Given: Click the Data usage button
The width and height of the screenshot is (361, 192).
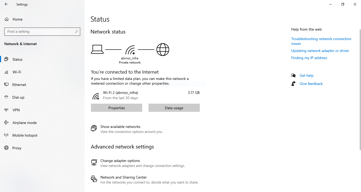Looking at the screenshot, I should 174,108.
